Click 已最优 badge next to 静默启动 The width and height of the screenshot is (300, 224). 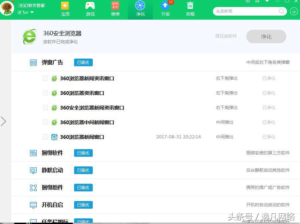(x=83, y=170)
